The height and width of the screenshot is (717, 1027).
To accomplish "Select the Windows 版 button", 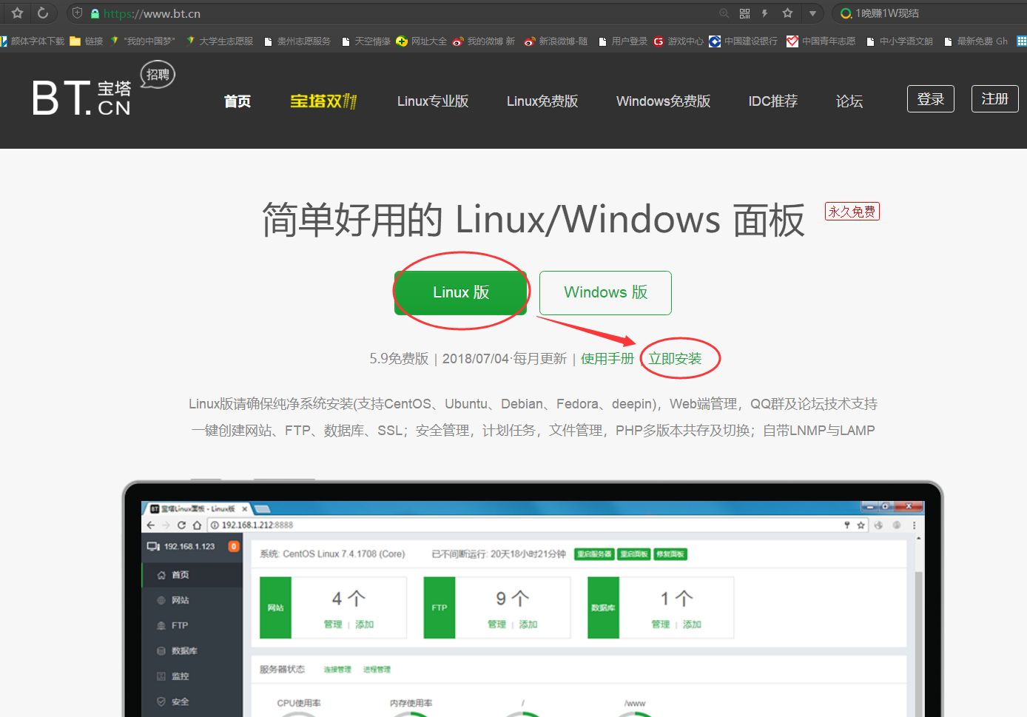I will tap(605, 293).
